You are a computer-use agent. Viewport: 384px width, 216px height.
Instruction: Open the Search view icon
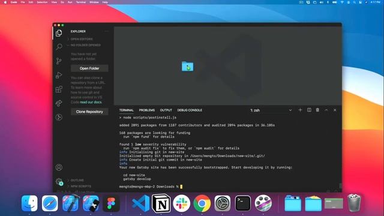pos(59,47)
